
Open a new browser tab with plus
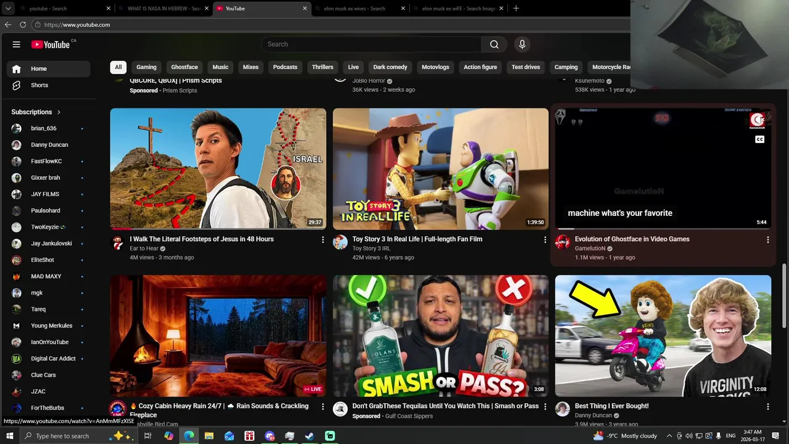[516, 8]
